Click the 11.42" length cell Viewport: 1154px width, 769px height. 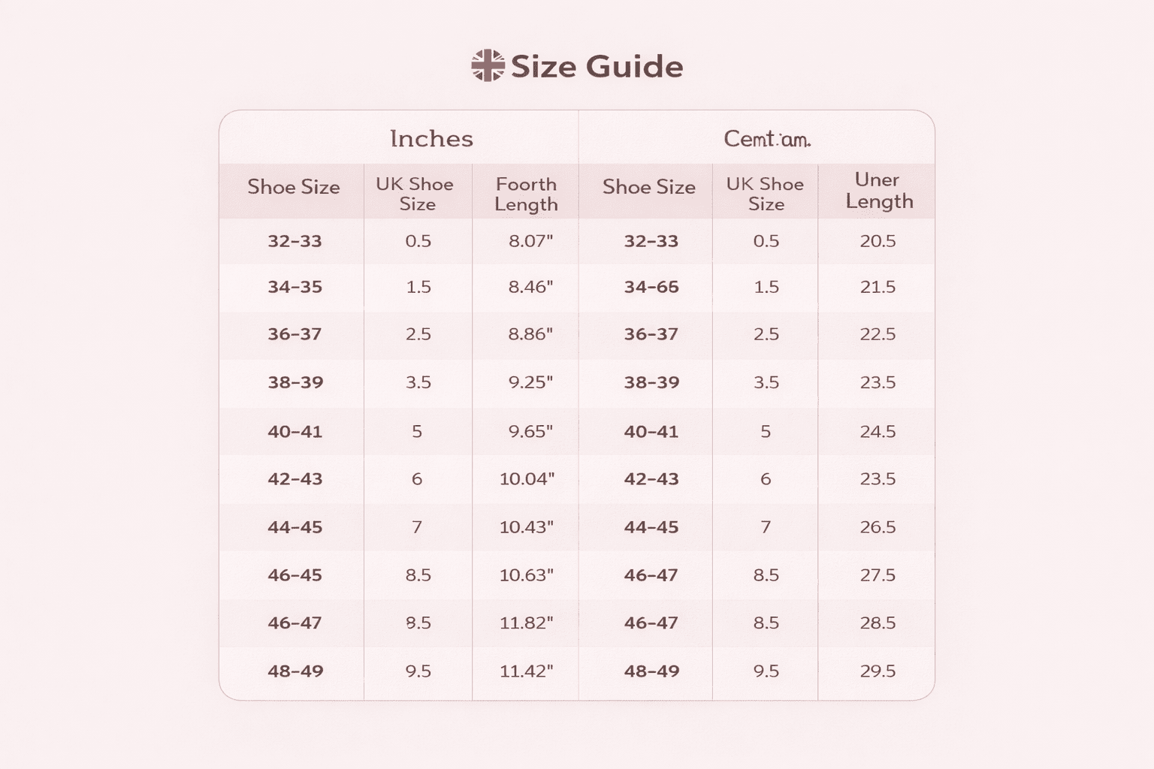click(x=527, y=671)
